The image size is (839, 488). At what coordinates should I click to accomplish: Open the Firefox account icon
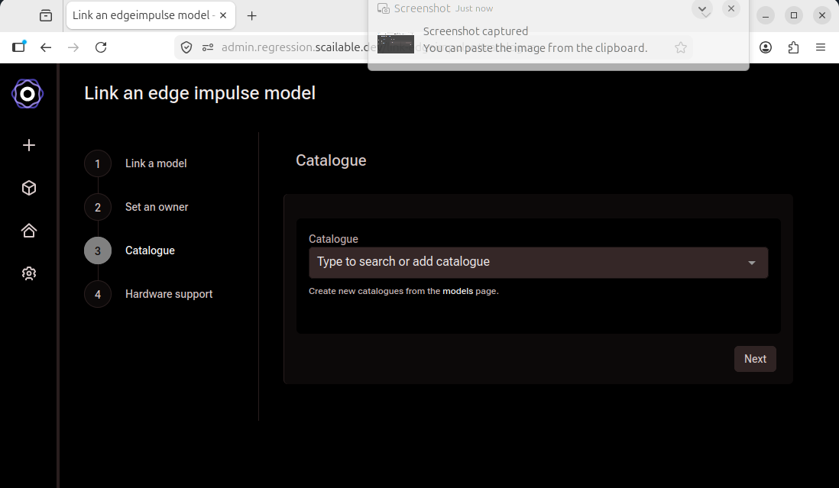pos(766,47)
